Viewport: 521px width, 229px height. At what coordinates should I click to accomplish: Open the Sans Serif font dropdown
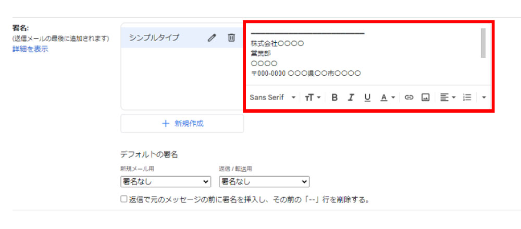tap(272, 98)
